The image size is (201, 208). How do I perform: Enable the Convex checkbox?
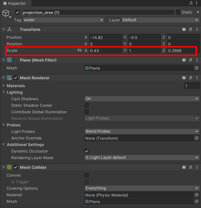87,175
